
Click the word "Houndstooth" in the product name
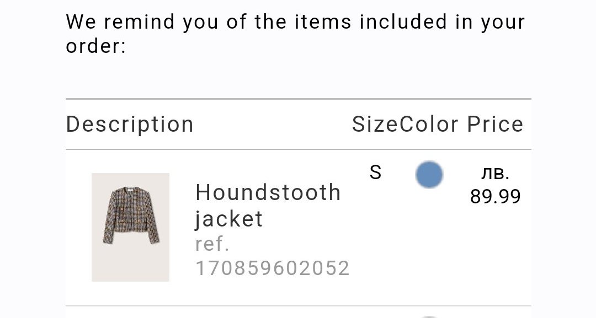pyautogui.click(x=268, y=193)
